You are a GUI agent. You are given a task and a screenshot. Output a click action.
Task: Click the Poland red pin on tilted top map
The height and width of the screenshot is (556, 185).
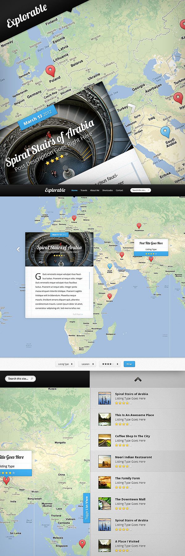[50, 71]
